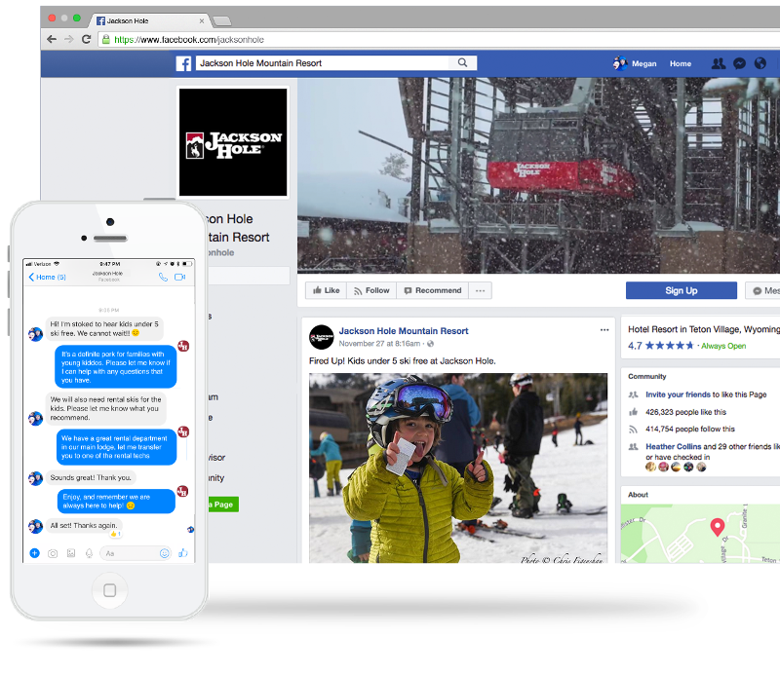Click the Jackson Hole logo profile picture

tap(233, 142)
